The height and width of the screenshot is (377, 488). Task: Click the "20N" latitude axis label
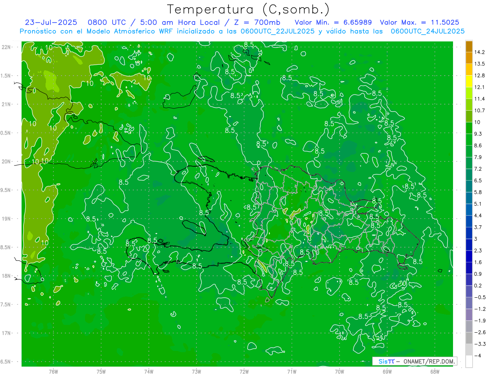click(x=6, y=161)
